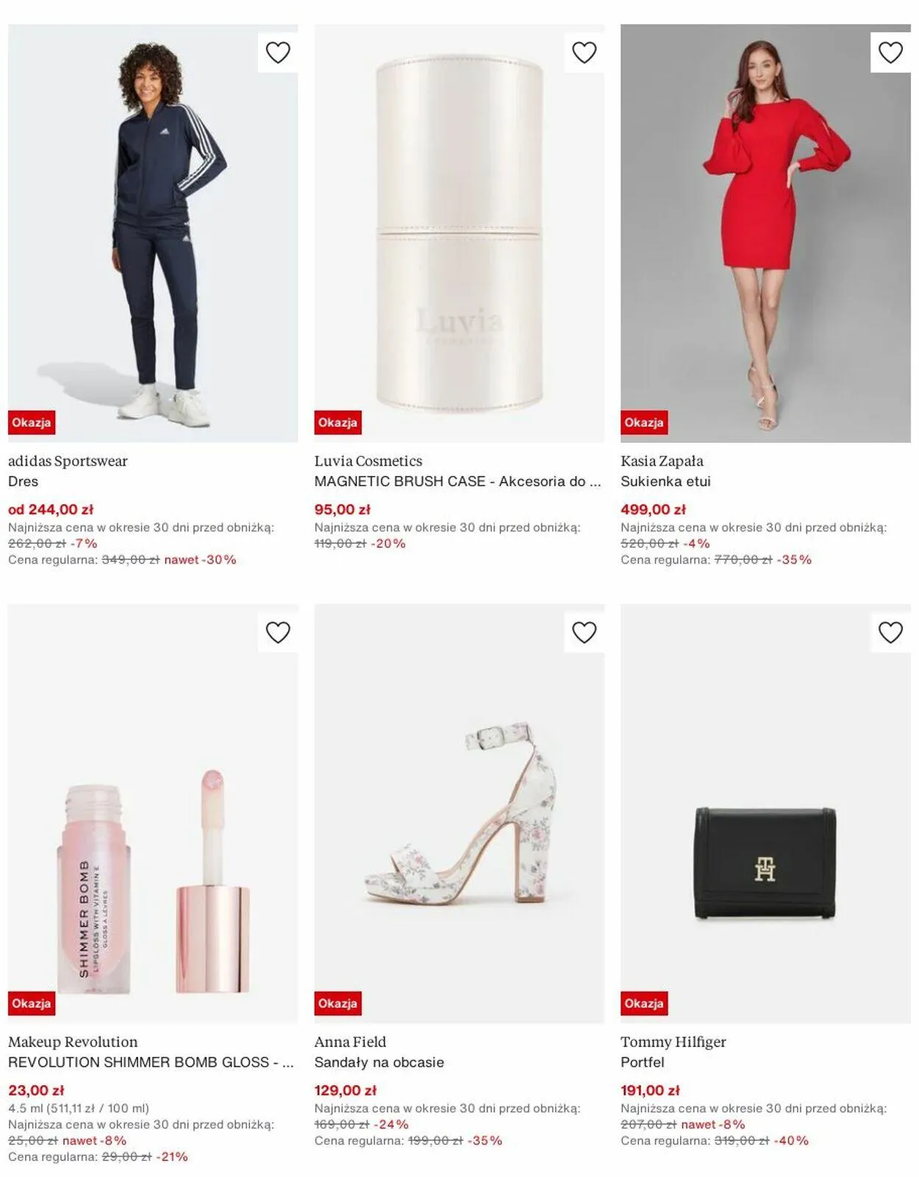Click the Okazja badge on the adidas tracksuit

click(x=32, y=422)
